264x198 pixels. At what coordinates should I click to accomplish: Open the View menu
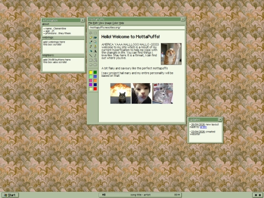(102, 23)
